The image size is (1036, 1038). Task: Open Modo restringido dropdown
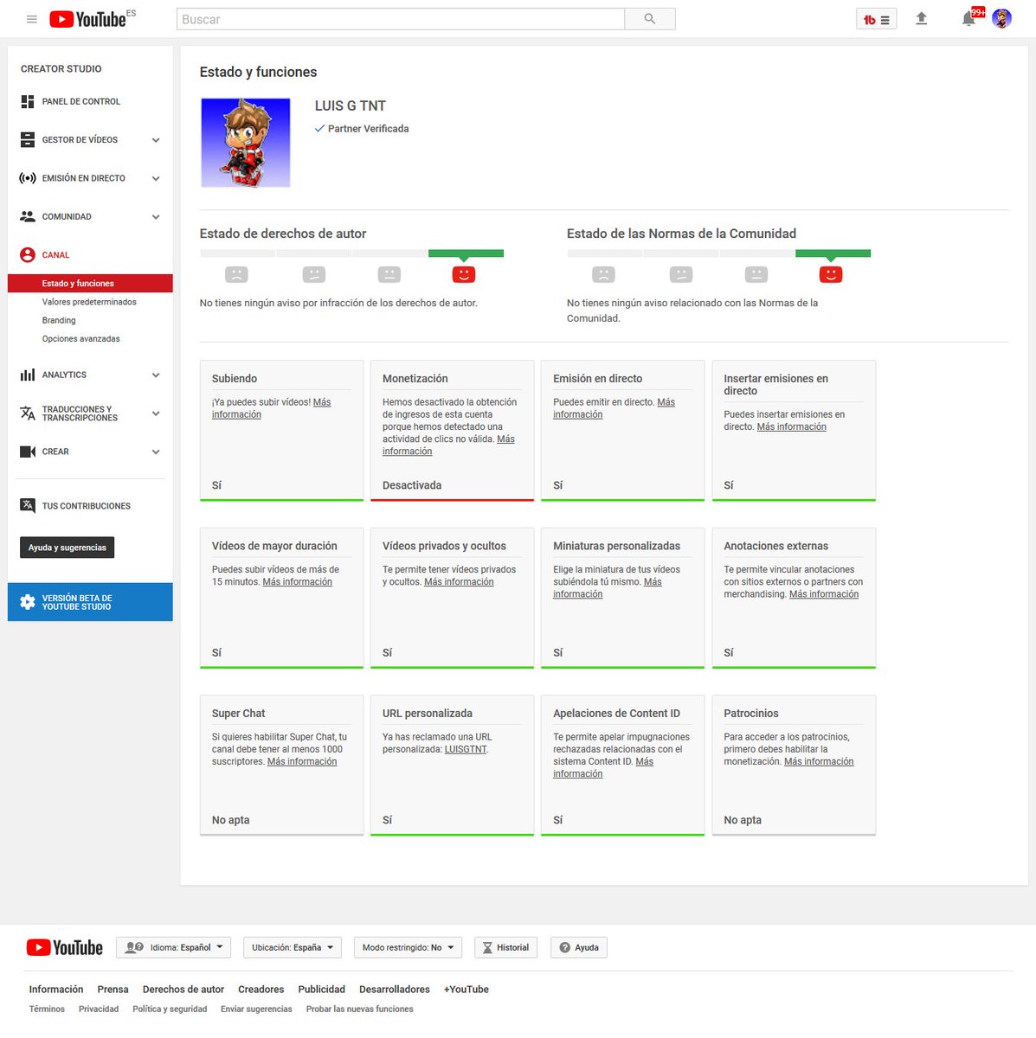click(408, 947)
